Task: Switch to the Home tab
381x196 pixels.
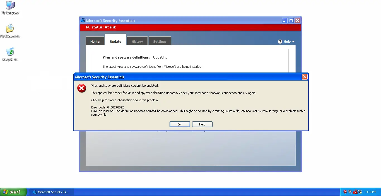Action: pyautogui.click(x=95, y=41)
